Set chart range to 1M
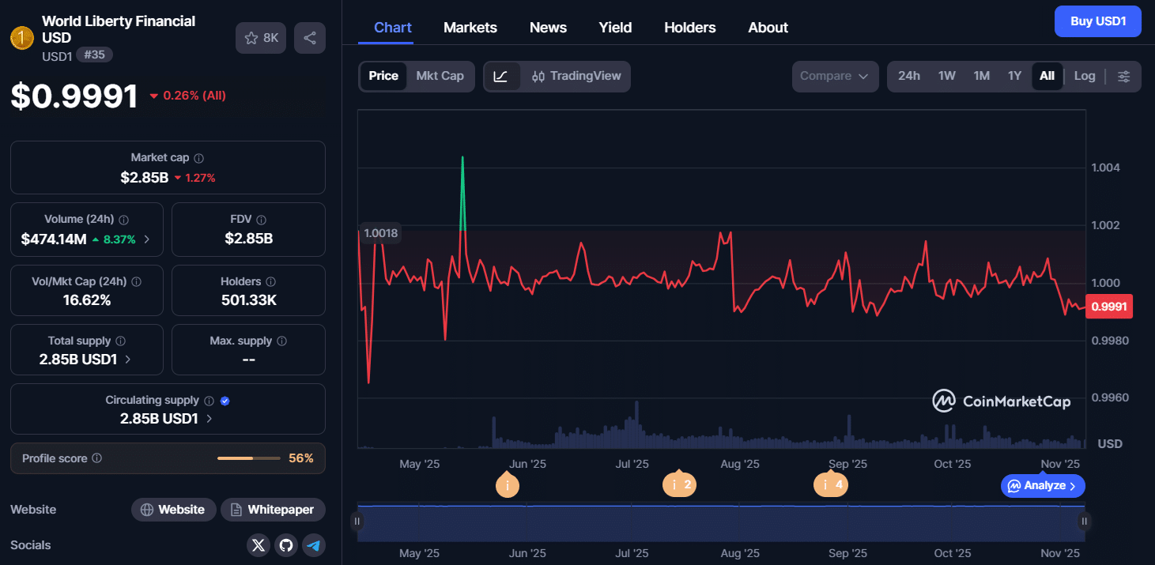 point(982,77)
